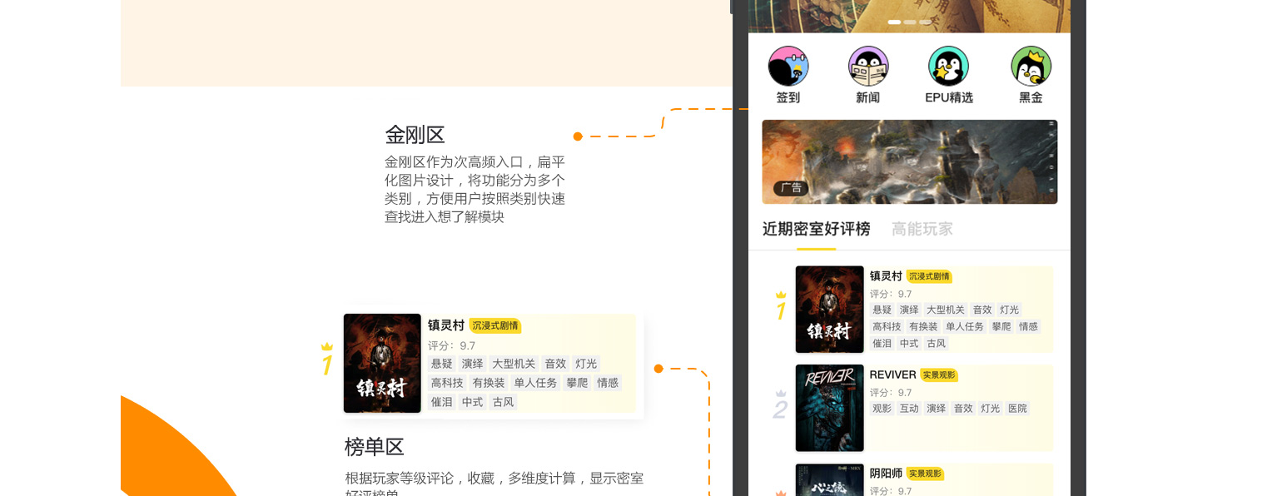The height and width of the screenshot is (496, 1287).
Task: Tap the 古风 tag in the phone's 镇灵村 row
Action: point(936,343)
